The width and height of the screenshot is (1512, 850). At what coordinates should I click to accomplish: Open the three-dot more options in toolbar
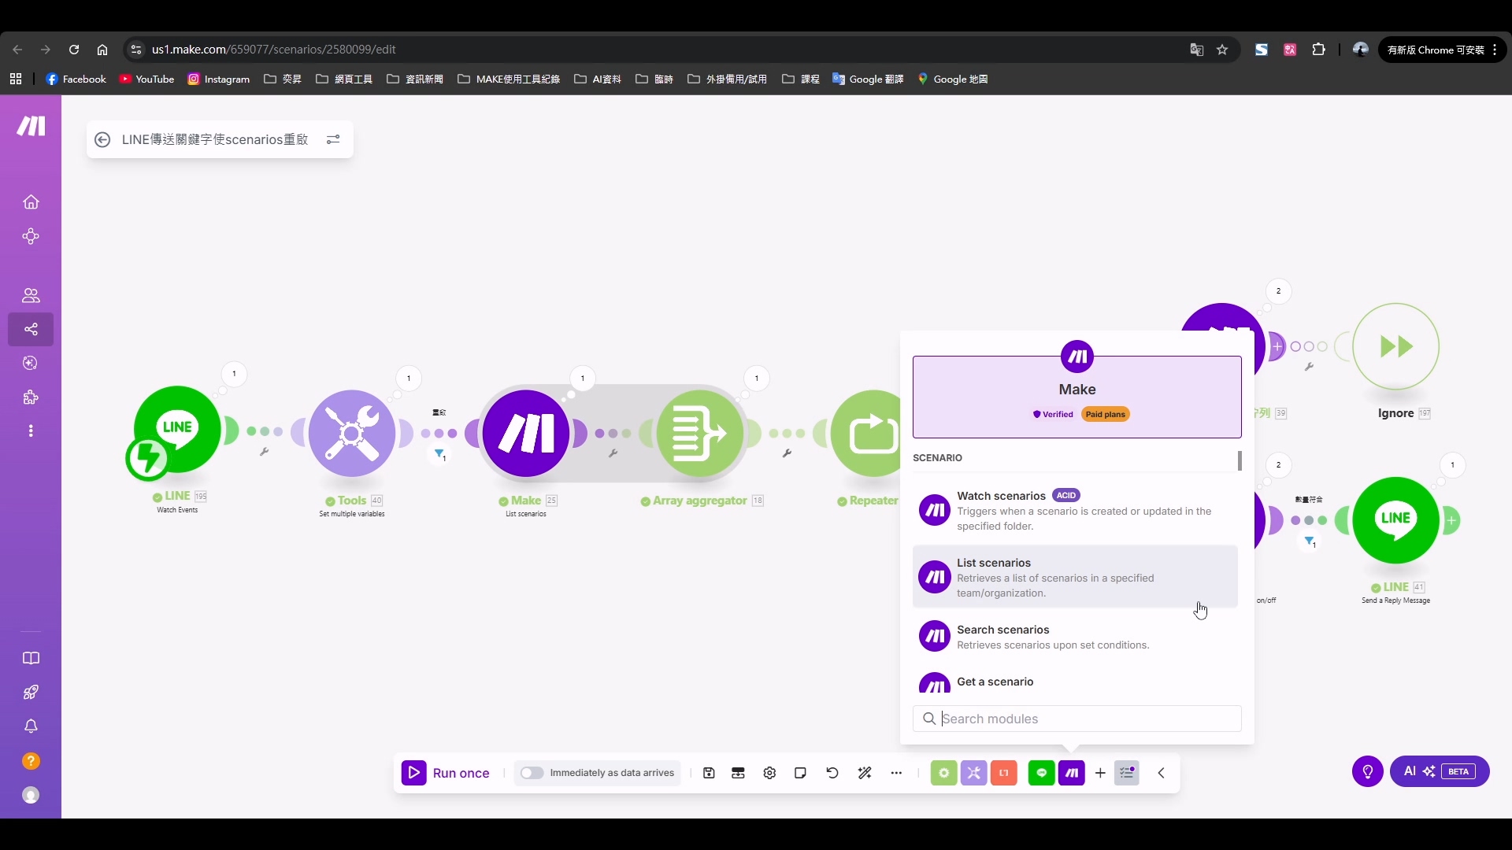tap(896, 773)
